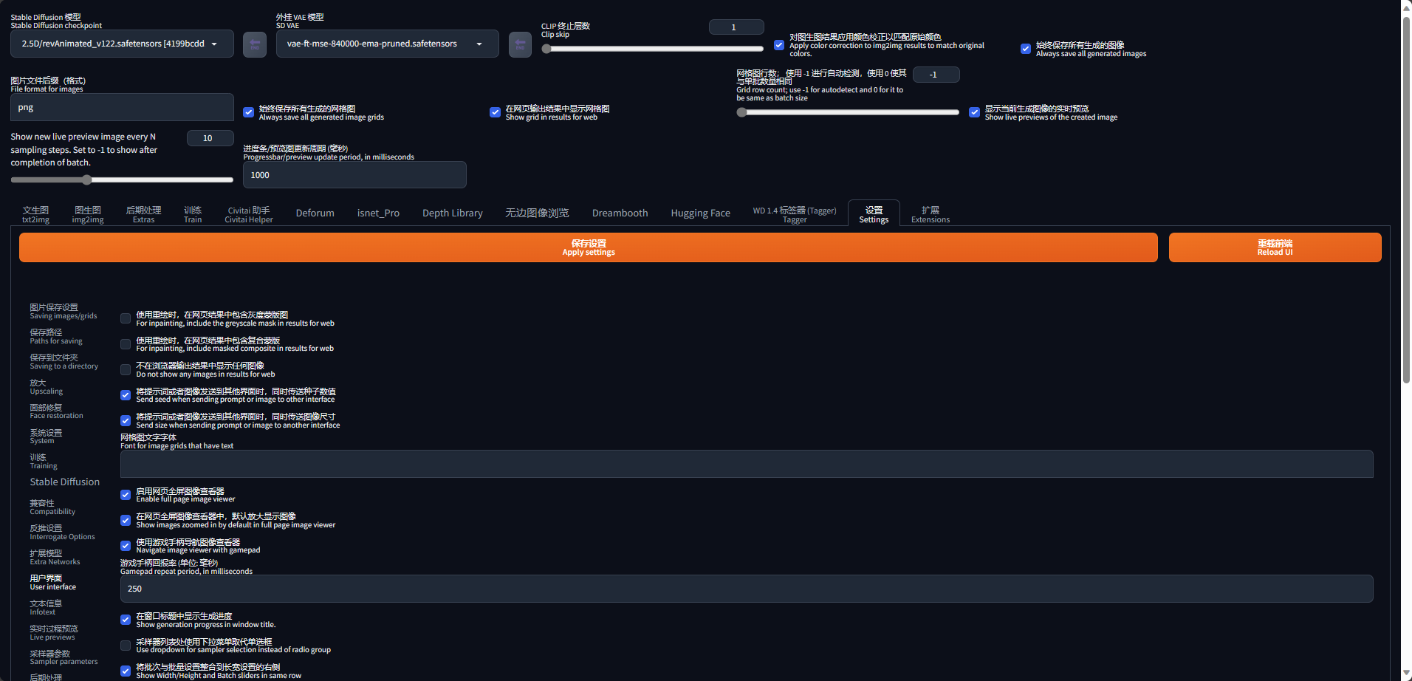Toggle 'Always save all generated image grids'
This screenshot has height=681, width=1412.
248,112
